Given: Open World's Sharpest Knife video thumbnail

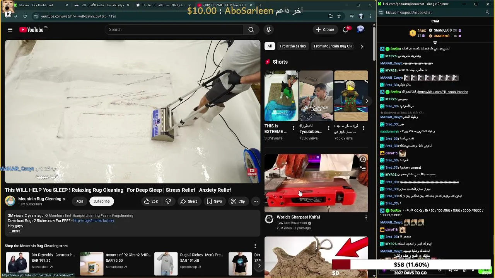Looking at the screenshot, I should [x=316, y=183].
